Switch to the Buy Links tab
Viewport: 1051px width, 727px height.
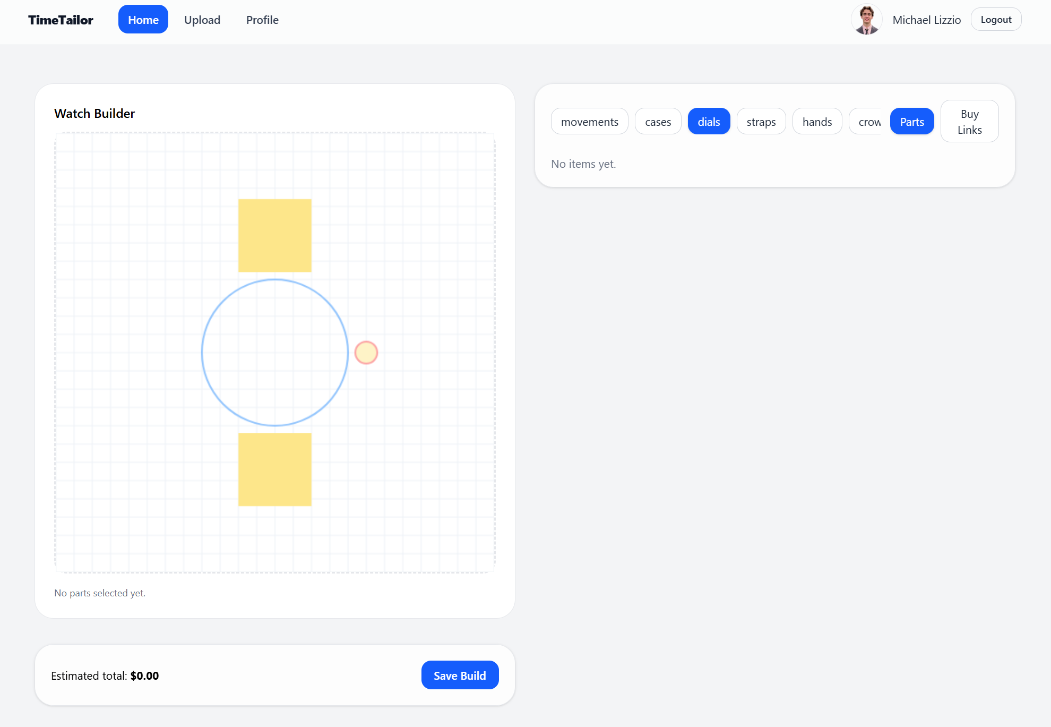pyautogui.click(x=969, y=122)
